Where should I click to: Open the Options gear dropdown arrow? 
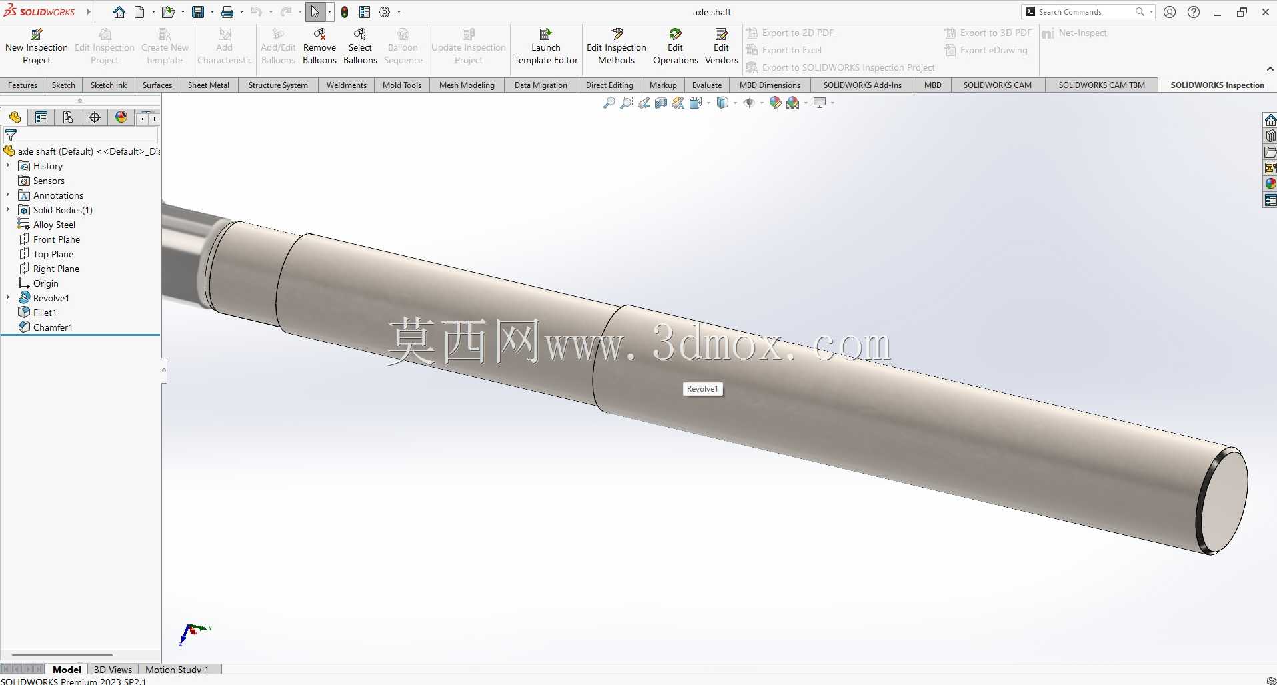[x=399, y=12]
